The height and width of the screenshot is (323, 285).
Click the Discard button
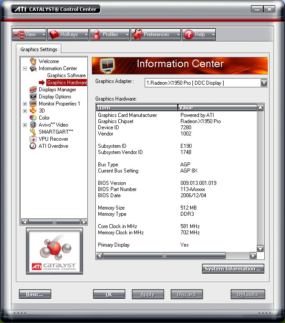pos(187,294)
